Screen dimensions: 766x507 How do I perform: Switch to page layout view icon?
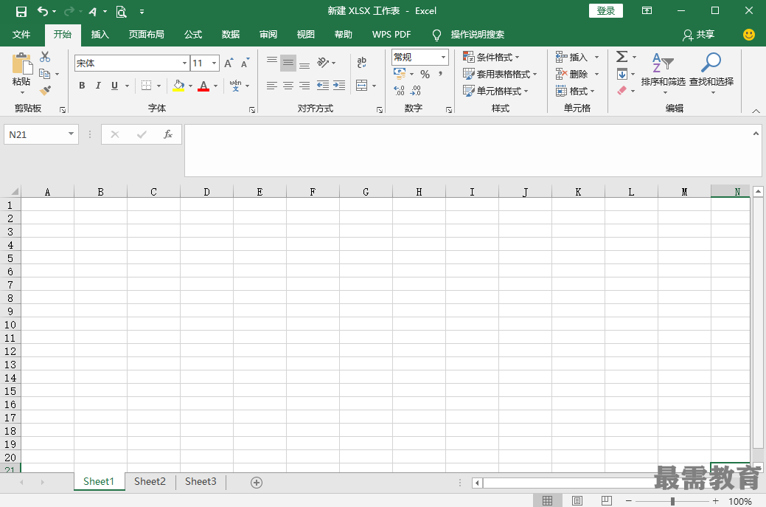(x=577, y=500)
